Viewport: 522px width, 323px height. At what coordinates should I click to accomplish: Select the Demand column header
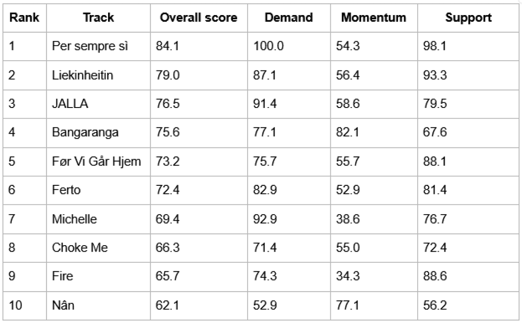[289, 18]
